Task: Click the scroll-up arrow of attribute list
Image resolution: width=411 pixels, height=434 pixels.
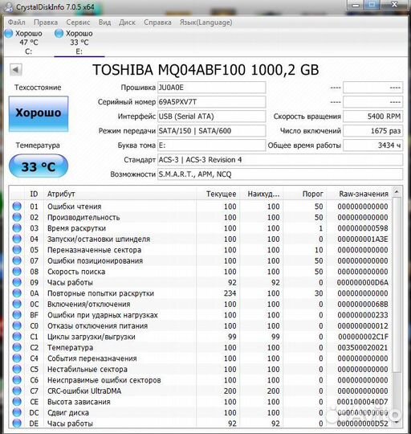Action: (397, 191)
